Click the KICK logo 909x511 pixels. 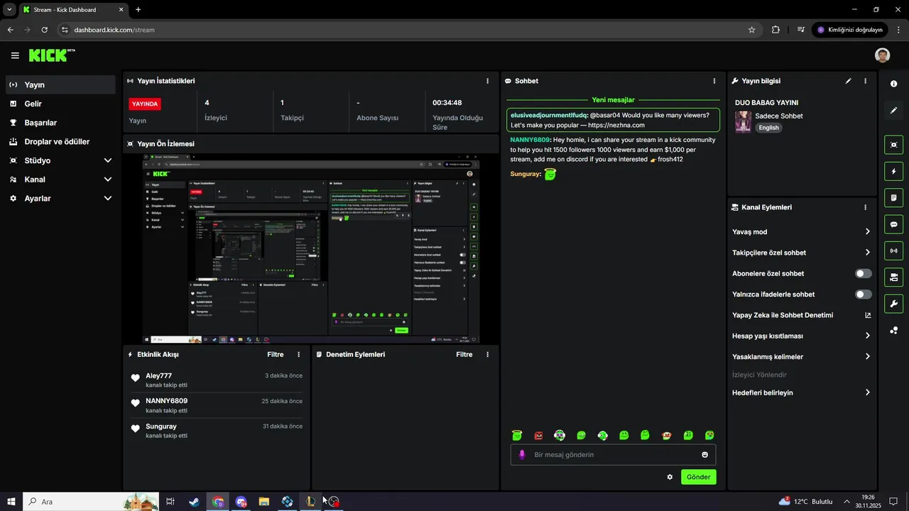click(x=51, y=55)
